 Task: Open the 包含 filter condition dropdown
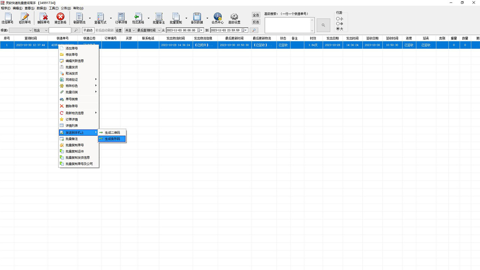[41, 30]
